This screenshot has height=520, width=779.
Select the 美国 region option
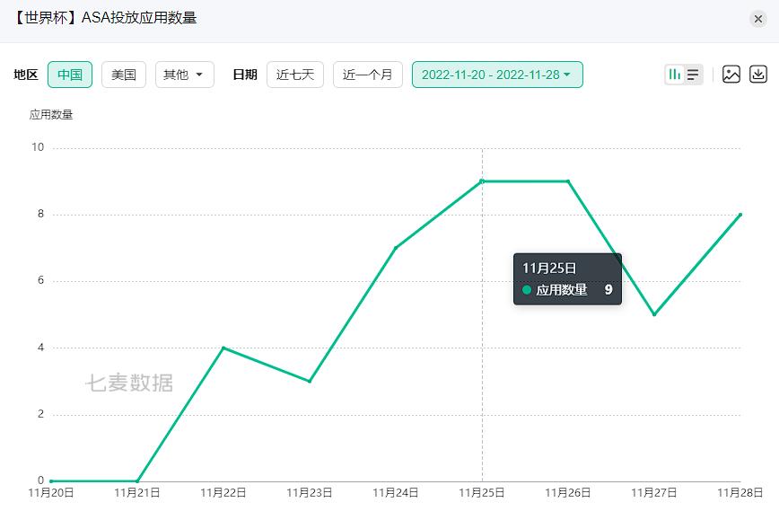(124, 75)
